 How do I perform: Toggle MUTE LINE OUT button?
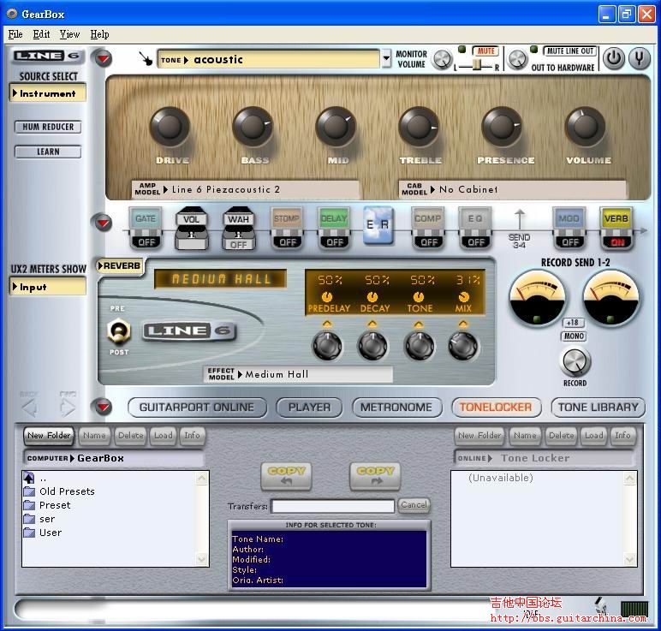(x=570, y=51)
